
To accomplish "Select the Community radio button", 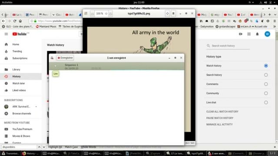I will coord(266,93).
